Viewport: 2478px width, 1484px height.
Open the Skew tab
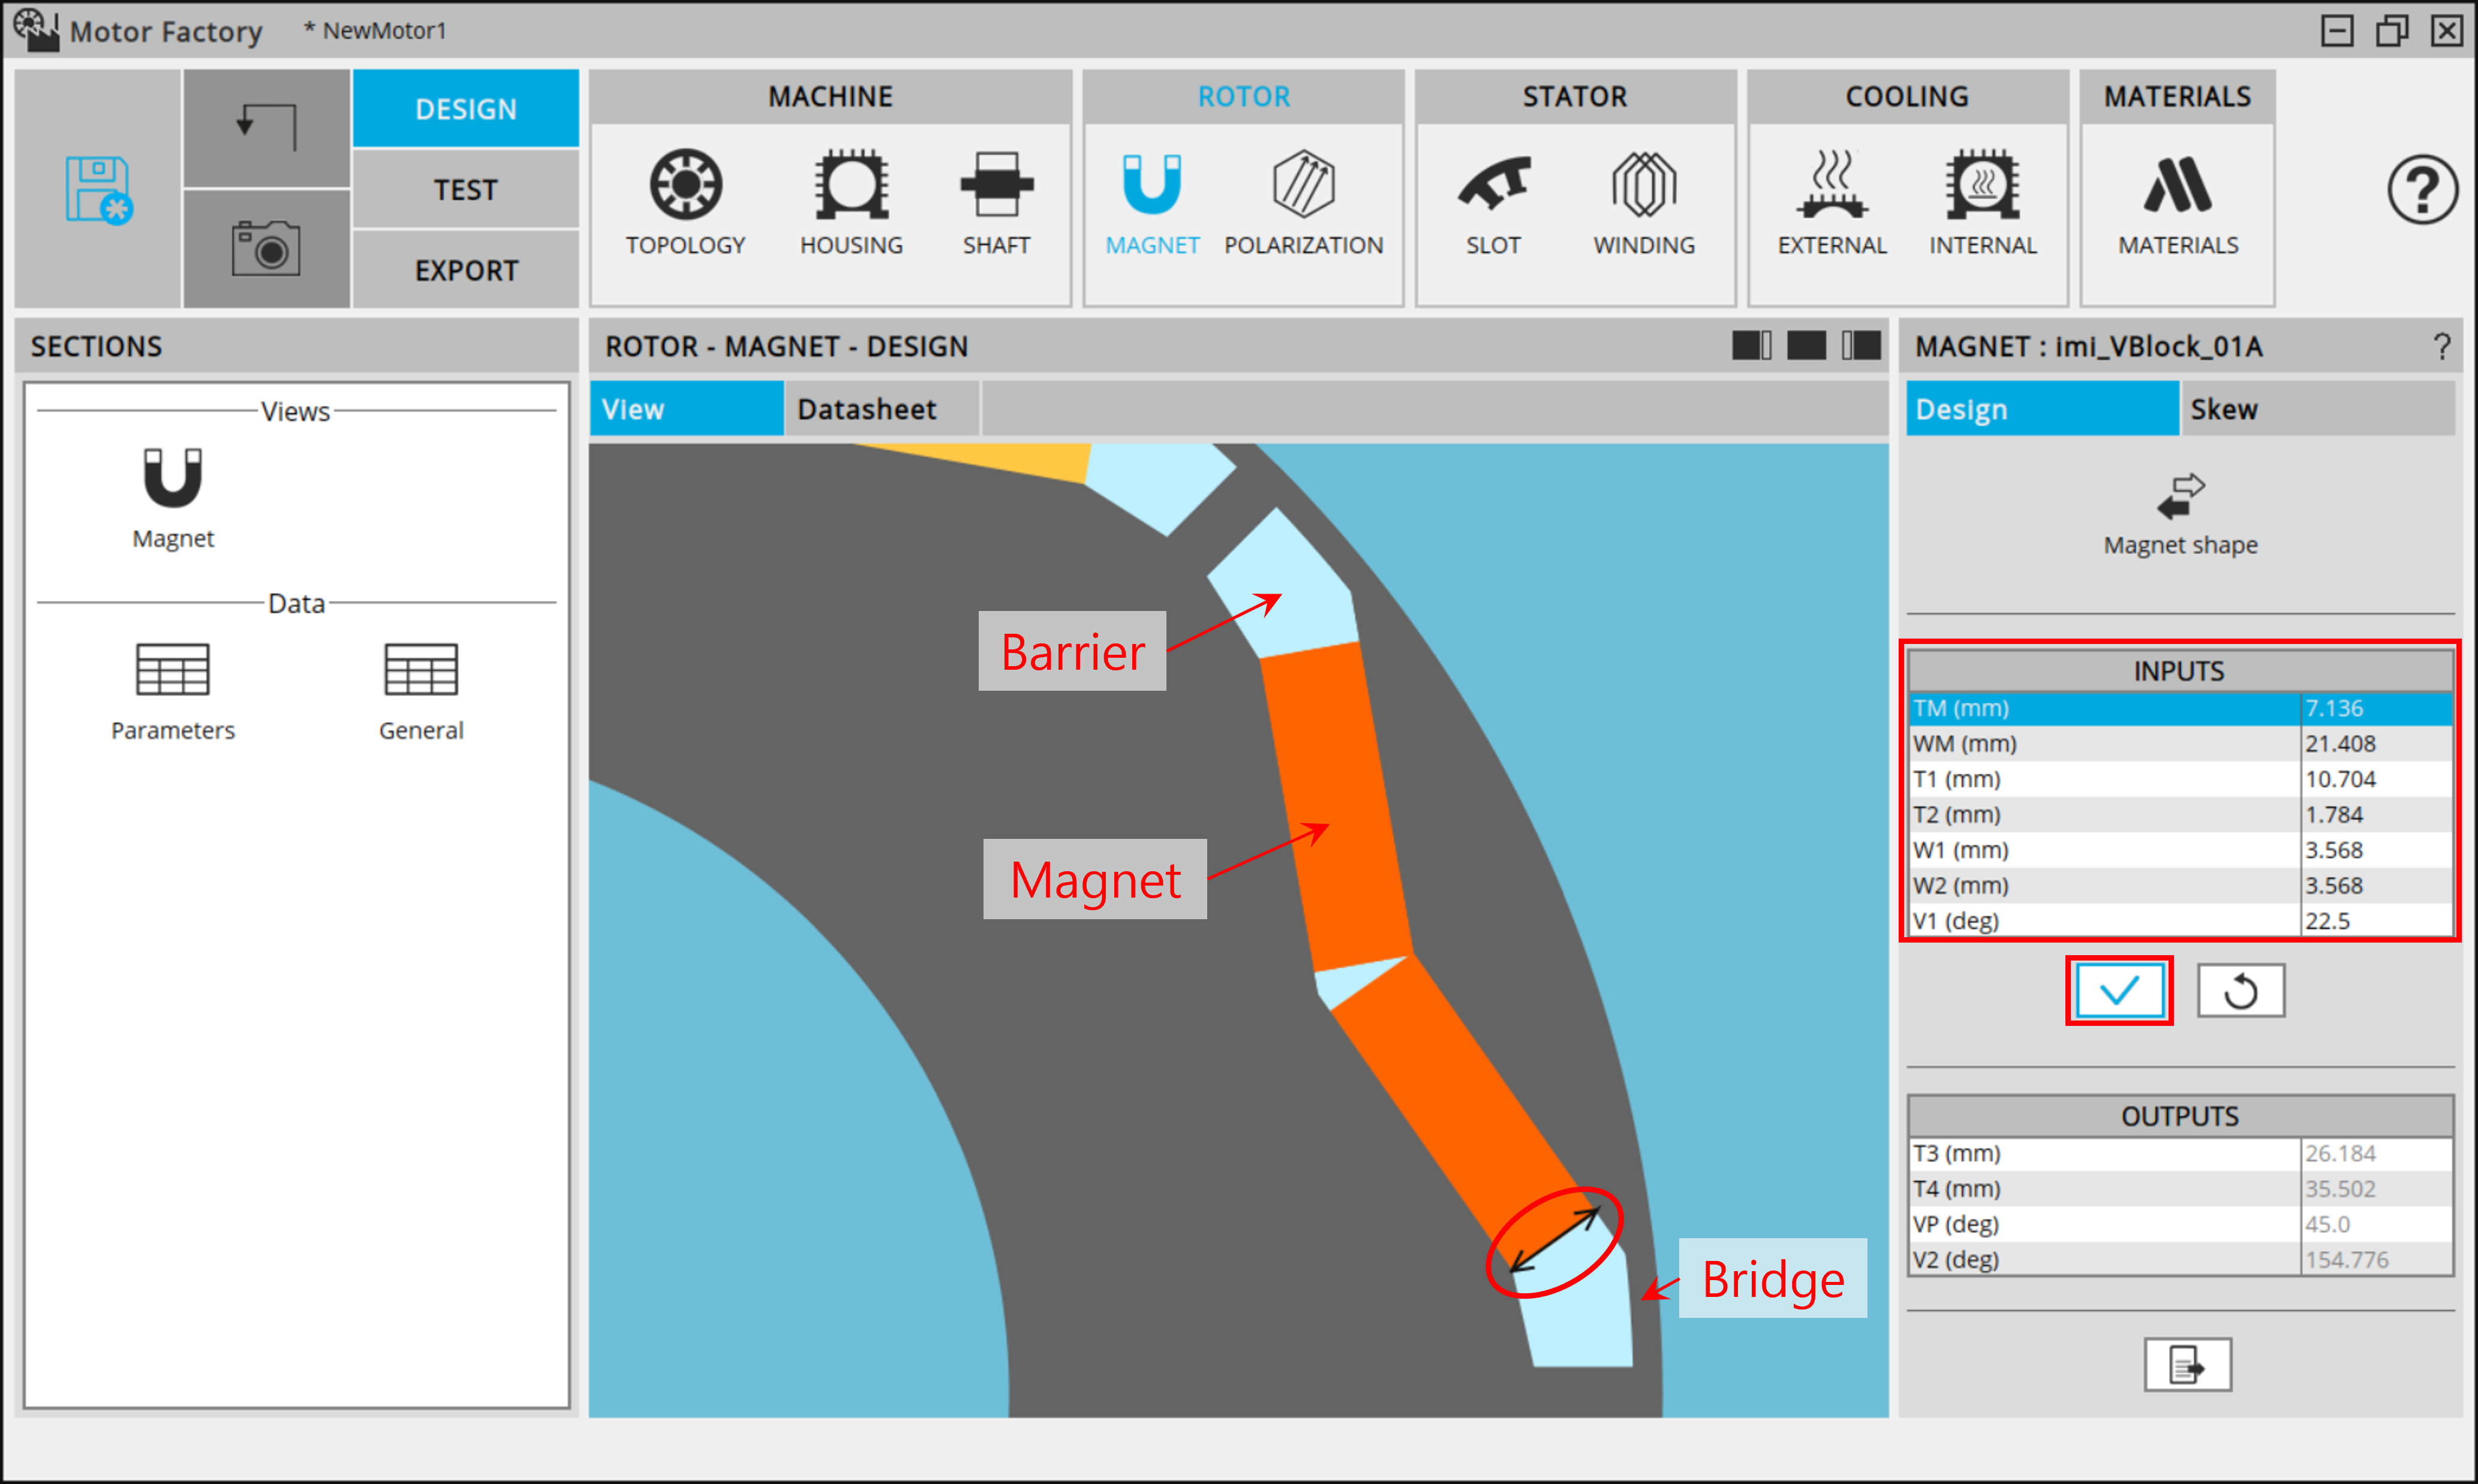point(2224,409)
